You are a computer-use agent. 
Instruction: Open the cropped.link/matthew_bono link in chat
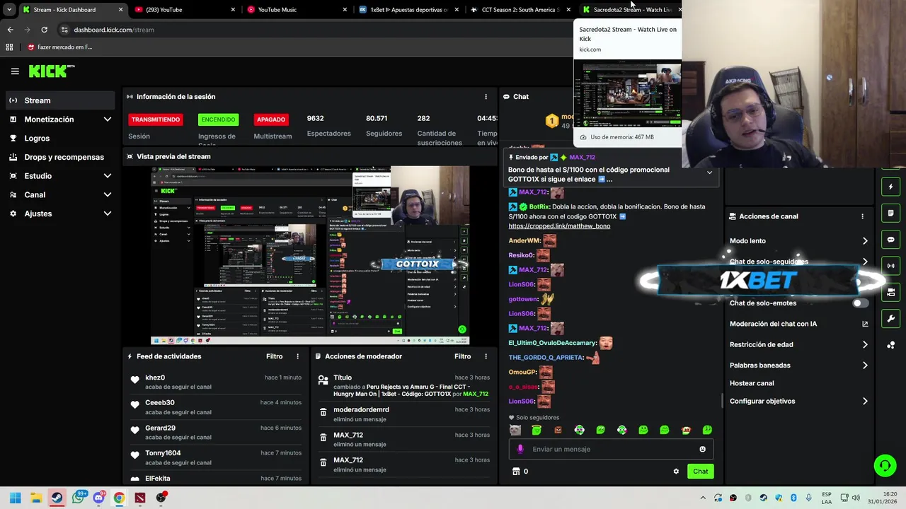tap(559, 226)
